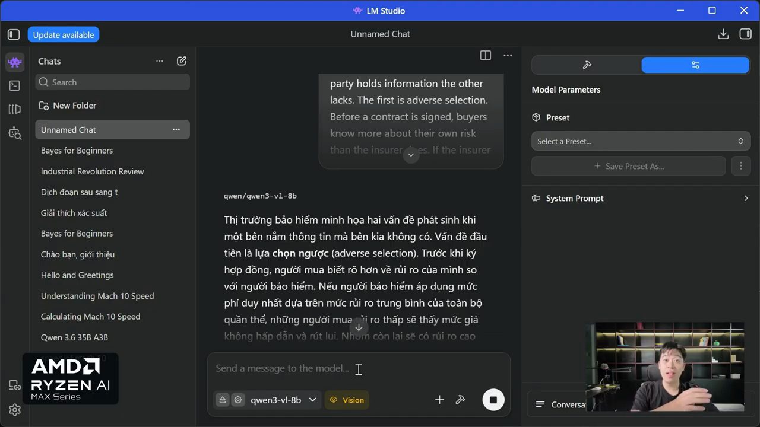Add an attachment with the plus icon
The height and width of the screenshot is (427, 760).
[439, 400]
